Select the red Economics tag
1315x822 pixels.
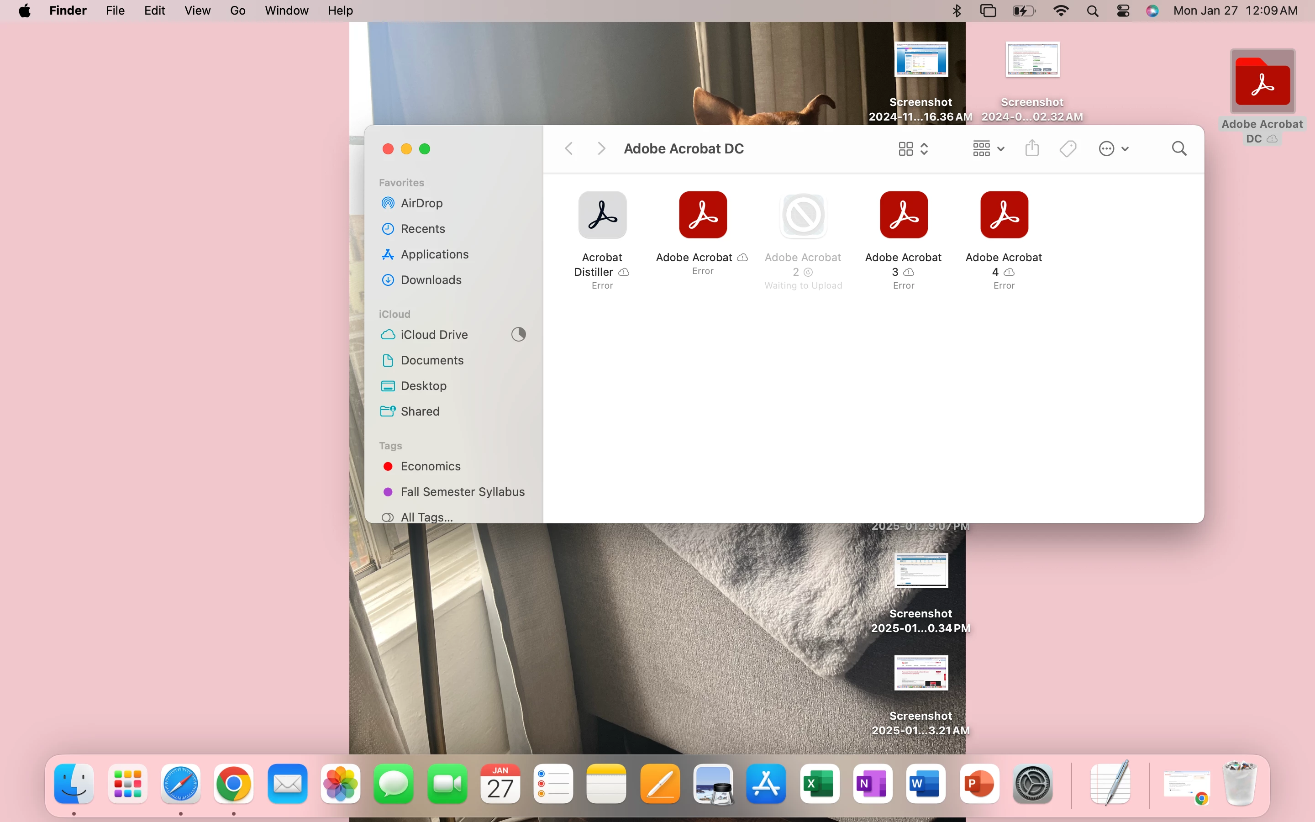pos(430,466)
